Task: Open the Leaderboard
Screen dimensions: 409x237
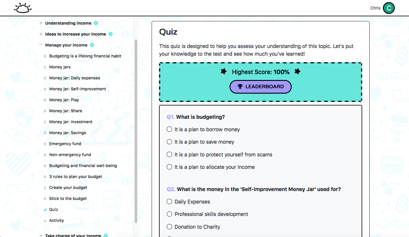Action: (260, 87)
